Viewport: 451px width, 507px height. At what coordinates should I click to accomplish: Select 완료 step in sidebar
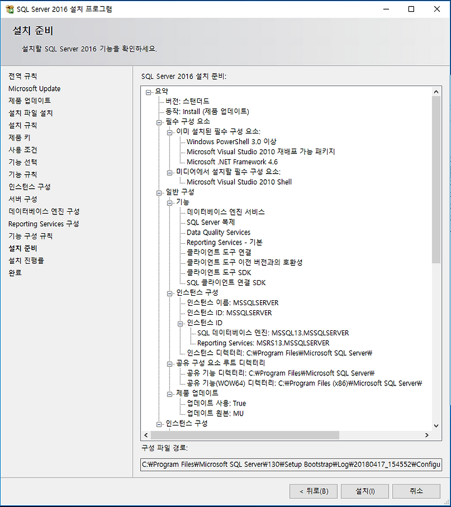pos(15,273)
